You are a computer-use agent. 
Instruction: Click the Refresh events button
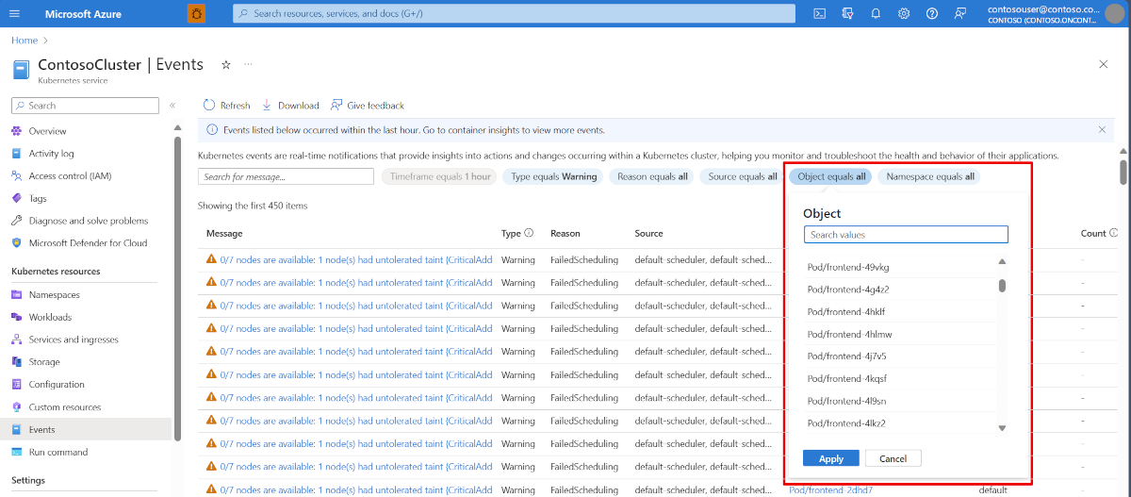click(227, 106)
